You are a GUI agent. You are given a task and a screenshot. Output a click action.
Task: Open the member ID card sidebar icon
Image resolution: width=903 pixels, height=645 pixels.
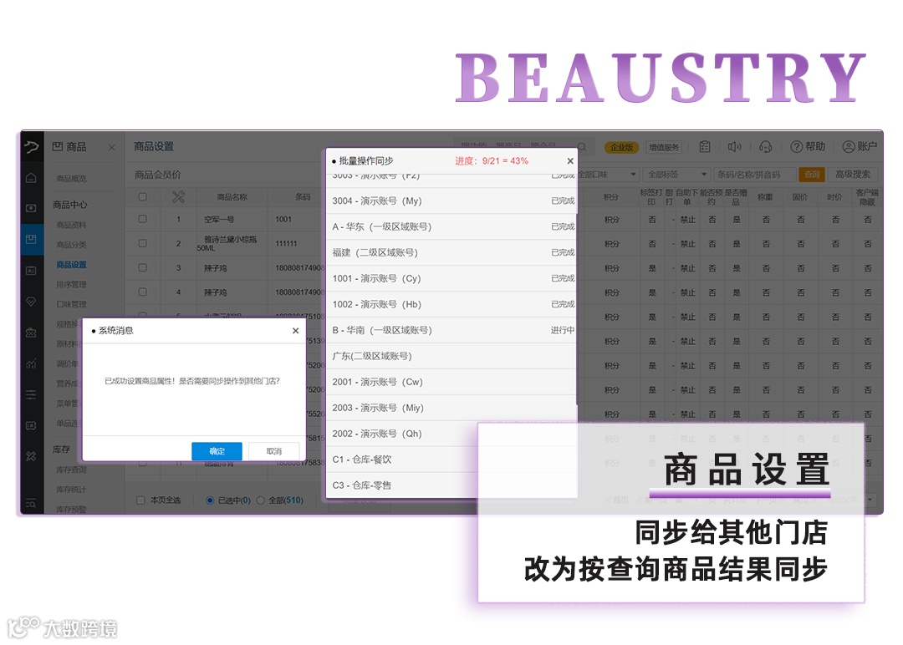pyautogui.click(x=31, y=270)
